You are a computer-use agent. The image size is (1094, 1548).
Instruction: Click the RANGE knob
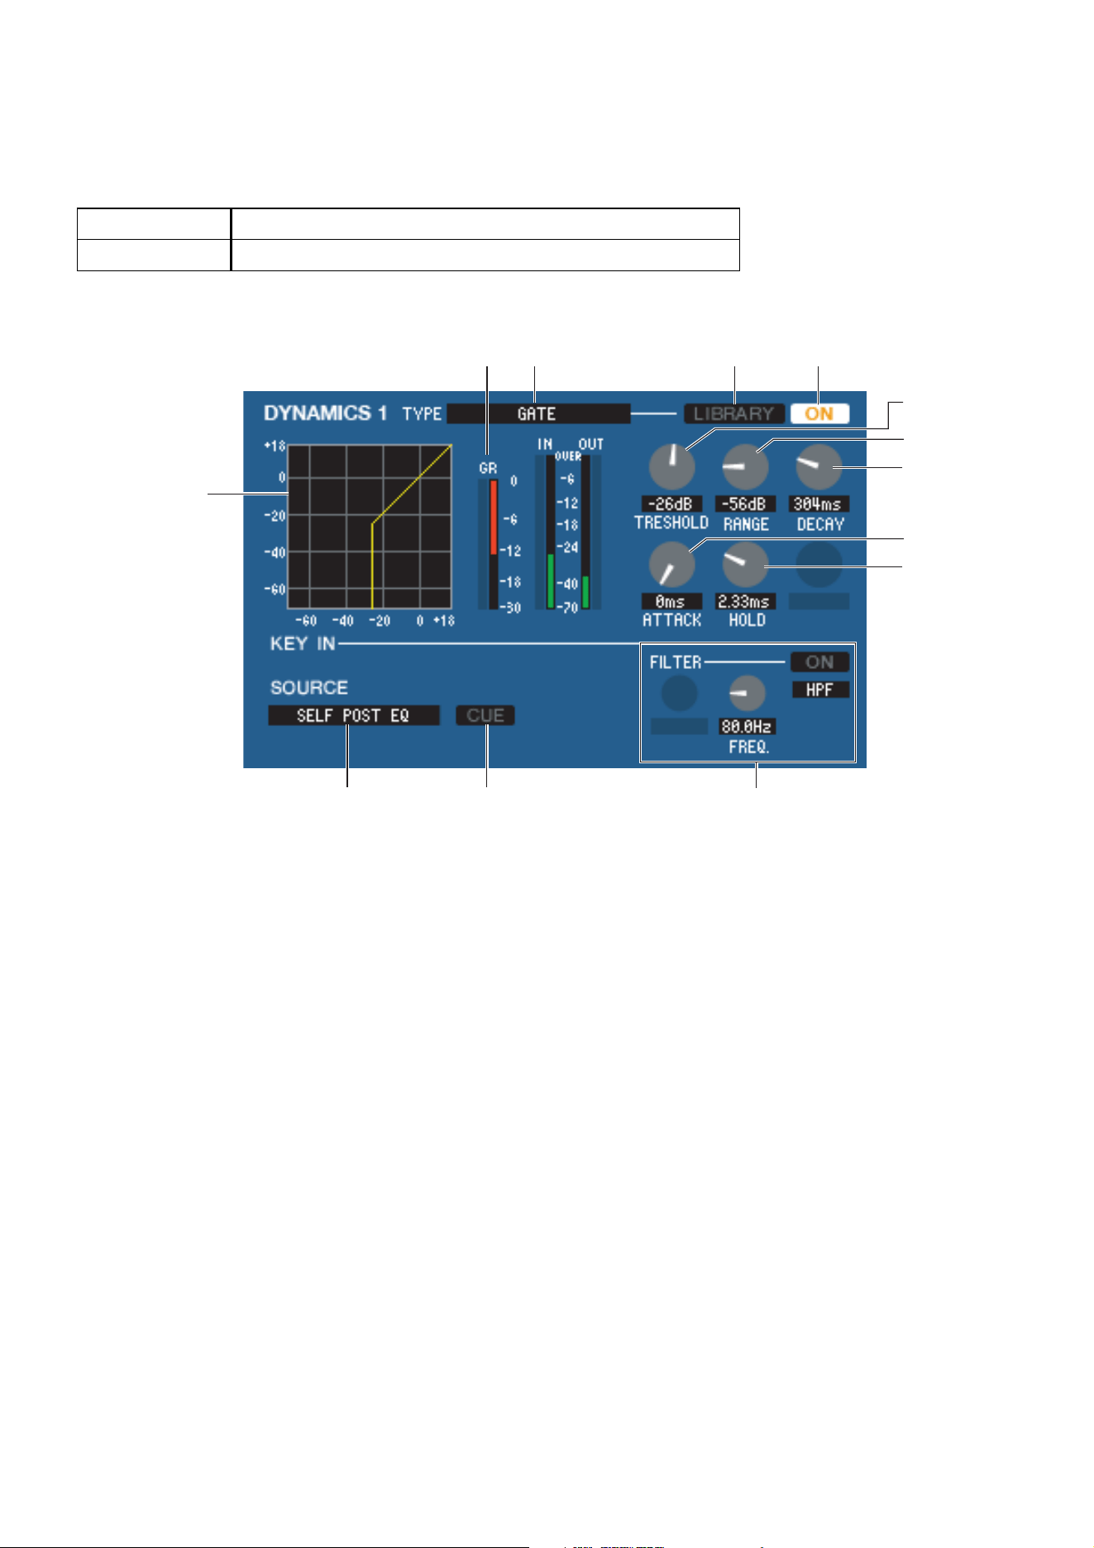(745, 466)
